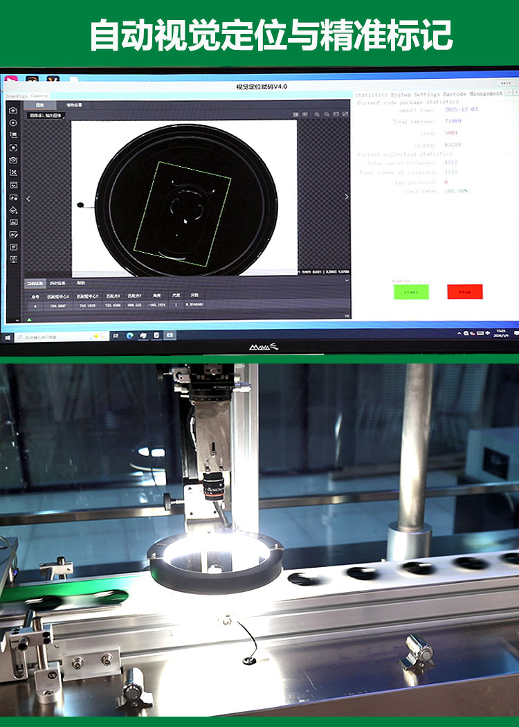Select the total number collected value 3712
This screenshot has height=727, width=519.
point(451,163)
